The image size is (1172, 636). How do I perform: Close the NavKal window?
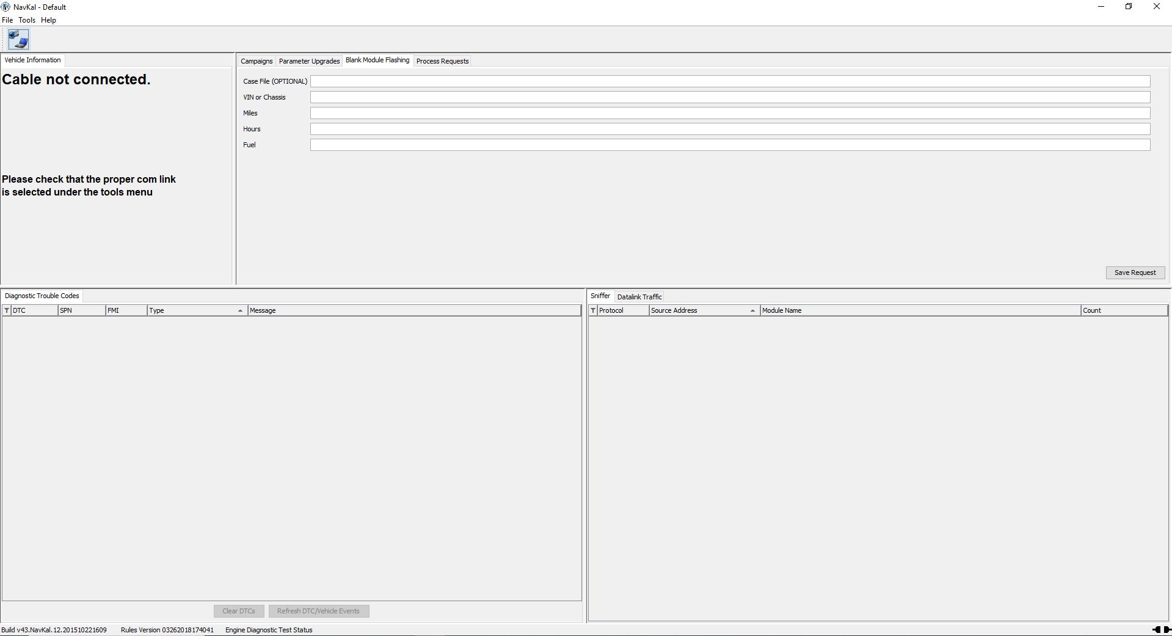pyautogui.click(x=1157, y=7)
